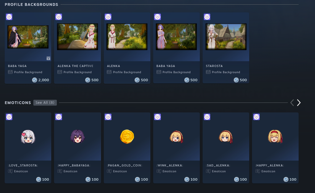Screen dimensions: 315x193
Task: Click the points coin icon on Alenka the Captive card
Action: pos(88,80)
